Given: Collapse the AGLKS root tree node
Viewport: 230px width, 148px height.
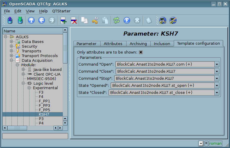Looking at the screenshot, I should (x=5, y=36).
